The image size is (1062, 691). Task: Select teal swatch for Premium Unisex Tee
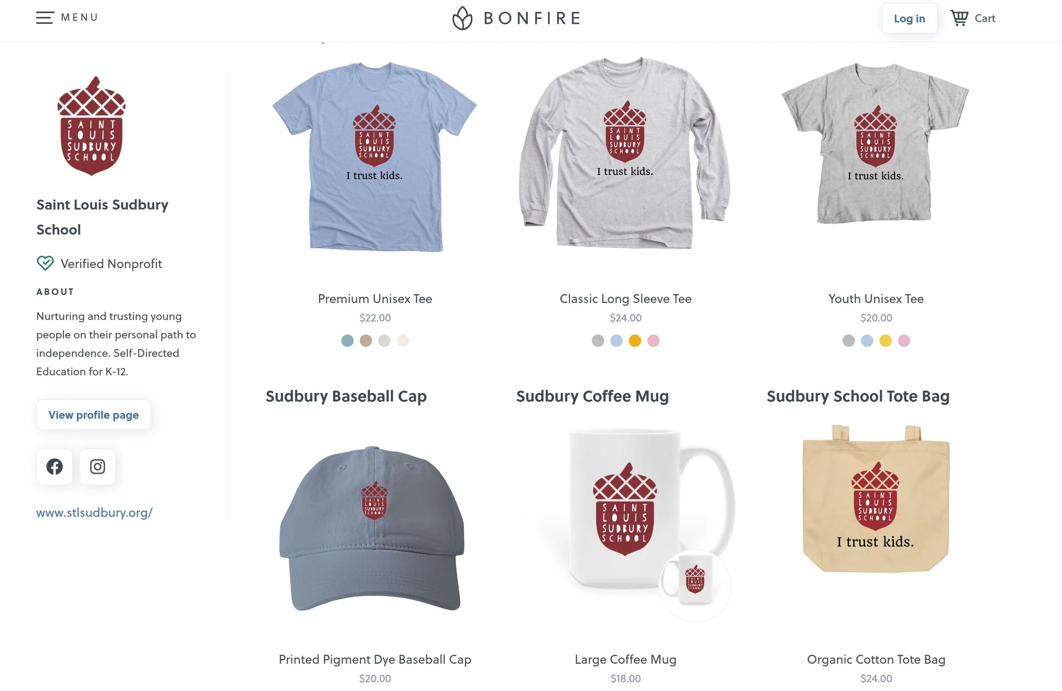point(347,340)
